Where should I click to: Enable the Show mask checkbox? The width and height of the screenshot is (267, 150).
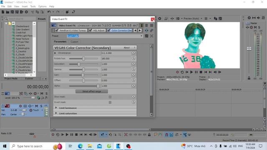pos(110,97)
